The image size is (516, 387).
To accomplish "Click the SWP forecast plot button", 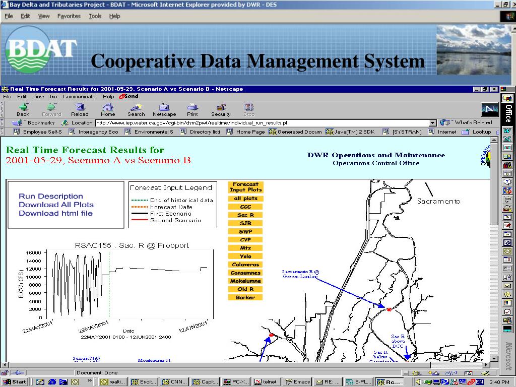I will (x=245, y=231).
